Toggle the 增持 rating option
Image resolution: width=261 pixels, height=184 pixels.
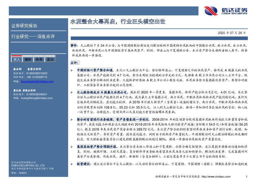pos(27,59)
